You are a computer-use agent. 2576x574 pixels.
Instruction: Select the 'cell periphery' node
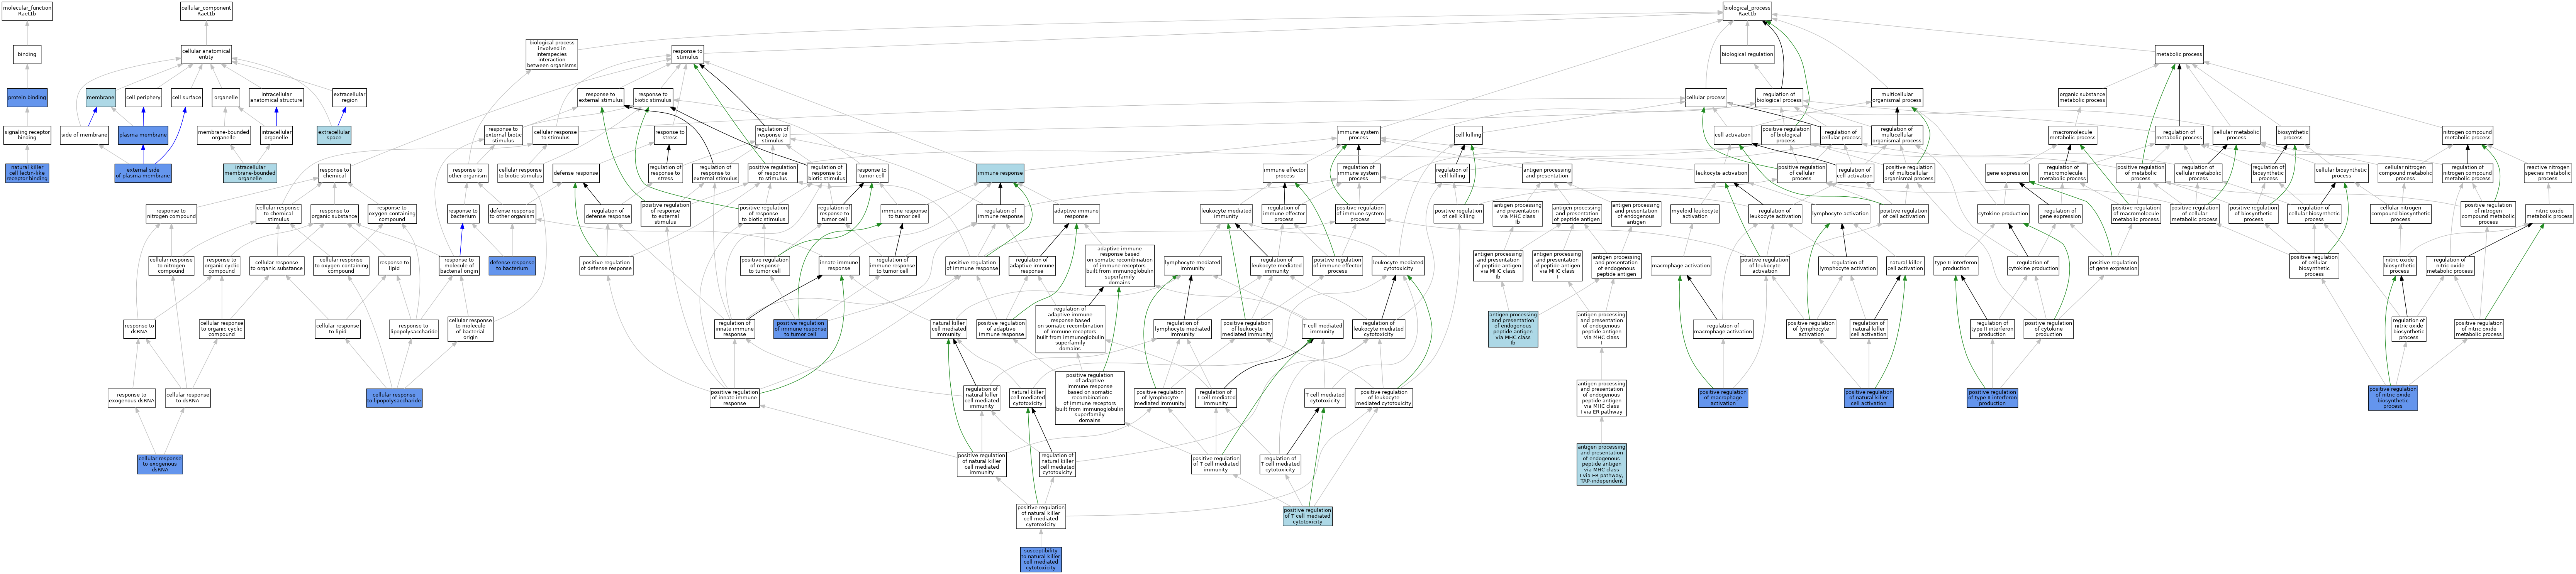click(x=143, y=98)
